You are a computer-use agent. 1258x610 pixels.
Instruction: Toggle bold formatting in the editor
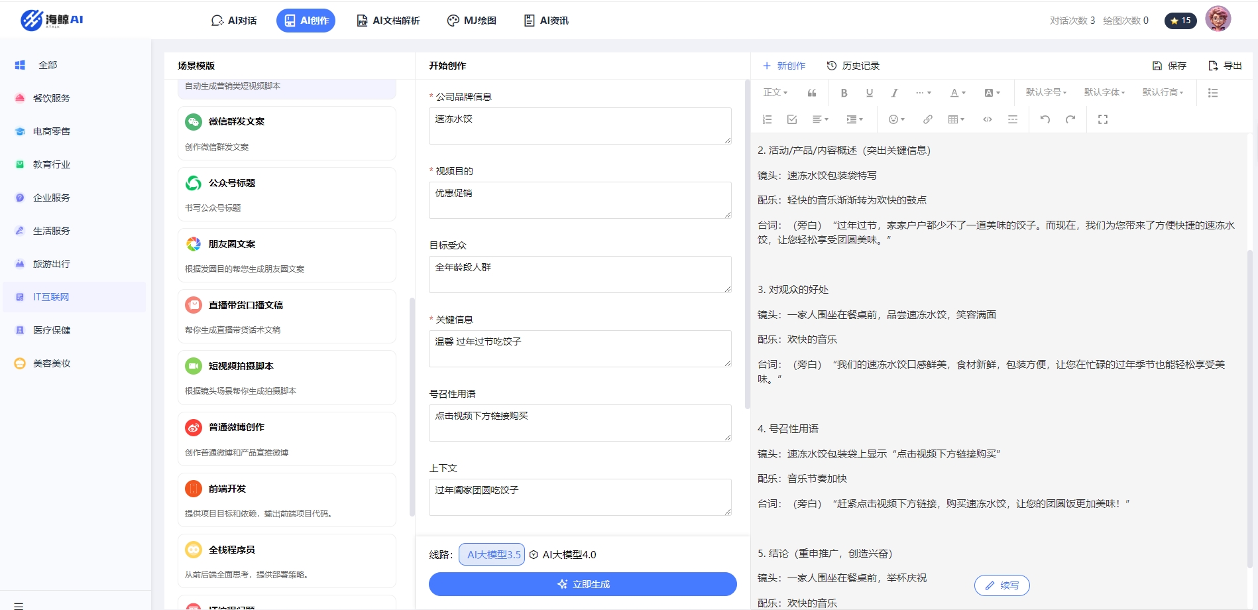[x=844, y=93]
